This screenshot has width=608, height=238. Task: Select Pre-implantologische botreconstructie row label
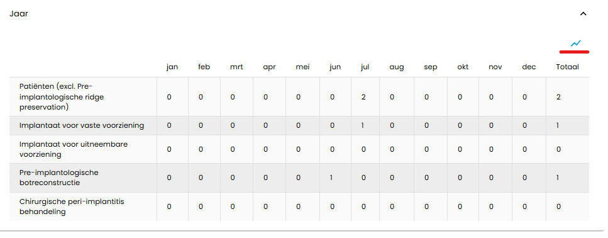pos(59,178)
